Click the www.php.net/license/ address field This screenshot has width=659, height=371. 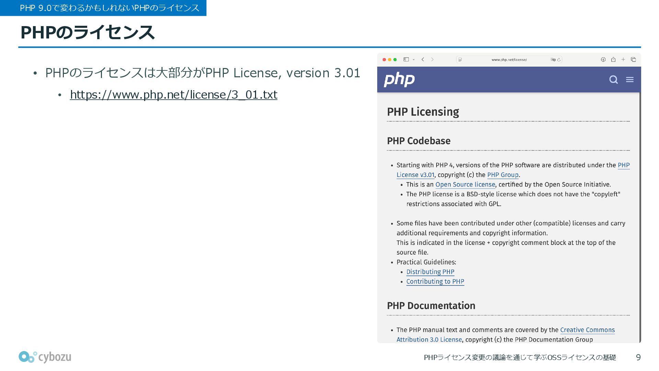(509, 60)
